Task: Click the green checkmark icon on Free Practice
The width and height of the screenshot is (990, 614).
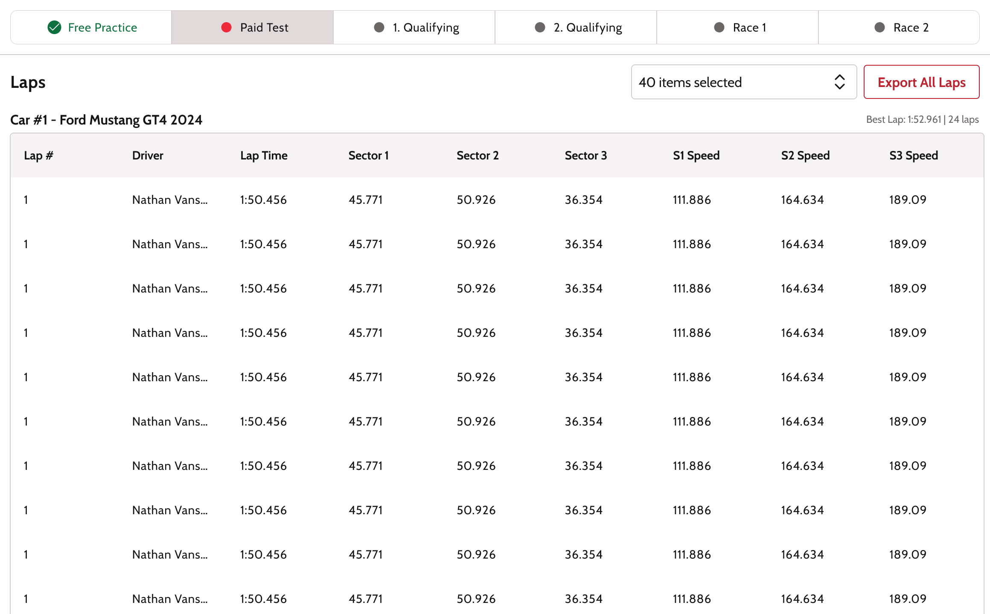Action: 54,27
